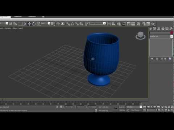Click the Mirror tool
Viewport: 174px width, 130px height.
pos(109,24)
